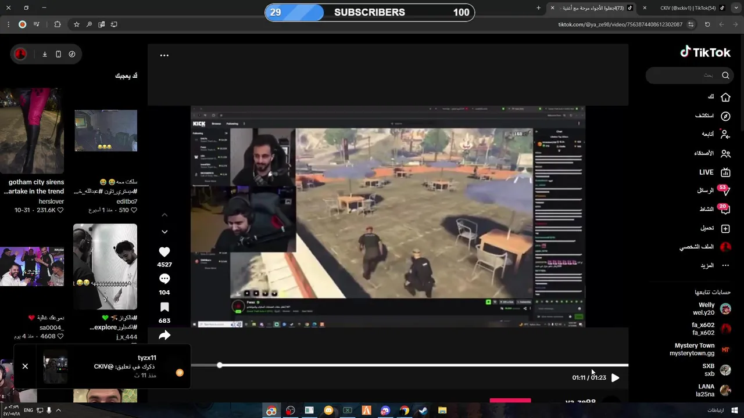This screenshot has width=744, height=418.
Task: Close the CKIV TikTok tab
Action: pyautogui.click(x=645, y=8)
